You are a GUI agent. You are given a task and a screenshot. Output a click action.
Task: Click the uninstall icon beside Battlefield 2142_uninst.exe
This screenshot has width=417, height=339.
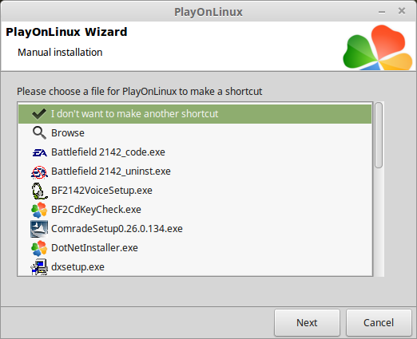point(39,171)
